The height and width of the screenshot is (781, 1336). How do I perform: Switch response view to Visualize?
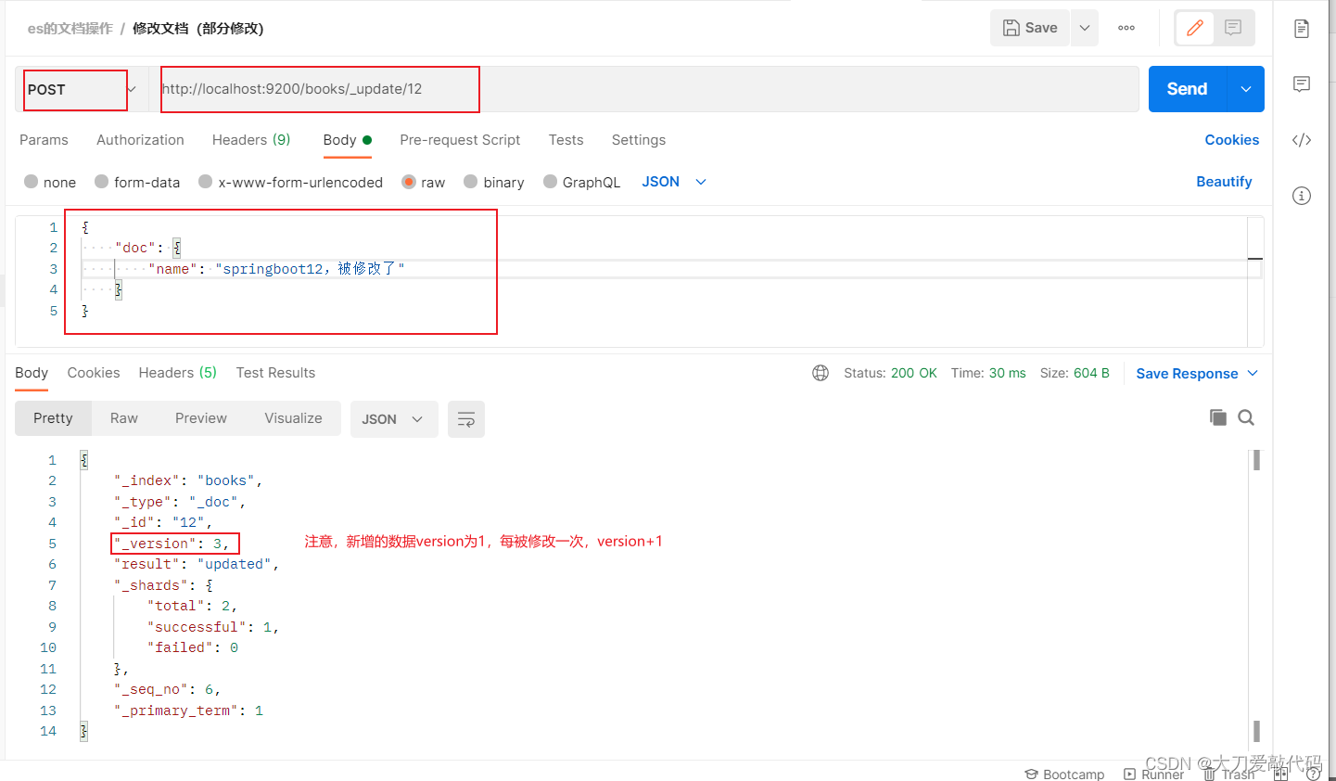pos(293,418)
